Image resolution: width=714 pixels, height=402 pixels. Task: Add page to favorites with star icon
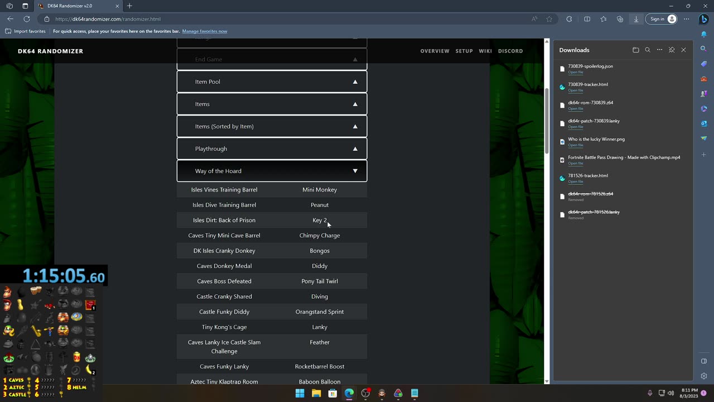click(549, 19)
